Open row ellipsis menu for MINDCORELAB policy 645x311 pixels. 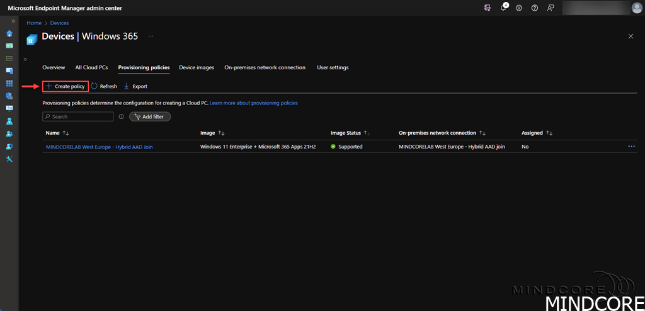pyautogui.click(x=632, y=147)
